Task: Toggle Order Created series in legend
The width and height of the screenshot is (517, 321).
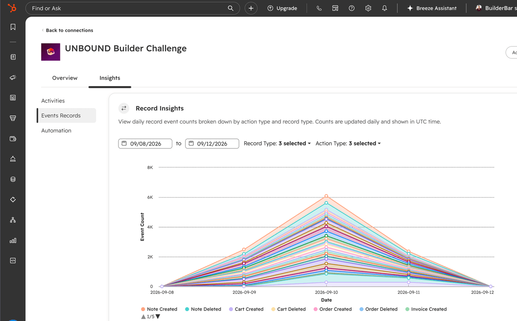Action: [x=332, y=309]
